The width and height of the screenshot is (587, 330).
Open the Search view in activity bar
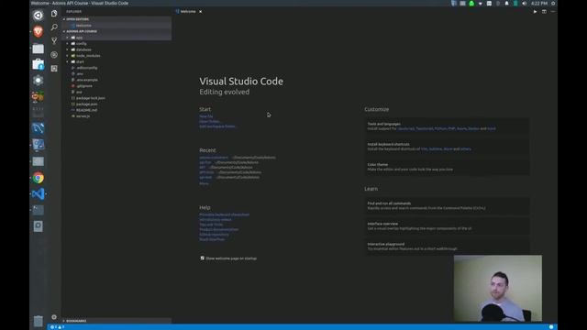tap(54, 27)
